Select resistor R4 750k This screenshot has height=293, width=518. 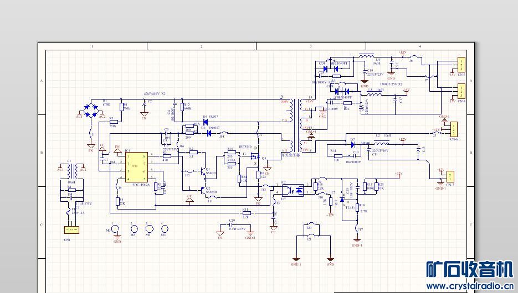click(121, 107)
